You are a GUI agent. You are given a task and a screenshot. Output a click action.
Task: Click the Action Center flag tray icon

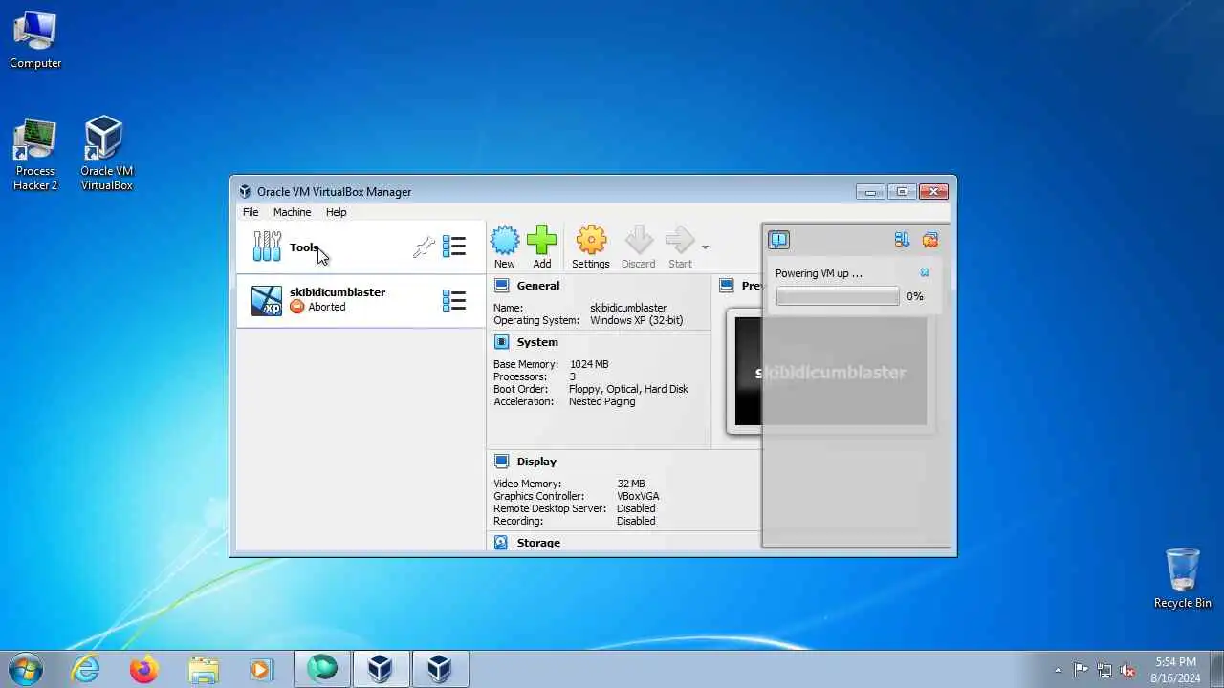(1081, 670)
